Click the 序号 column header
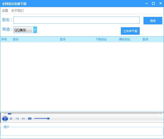The height and width of the screenshot is (139, 164). point(4,39)
